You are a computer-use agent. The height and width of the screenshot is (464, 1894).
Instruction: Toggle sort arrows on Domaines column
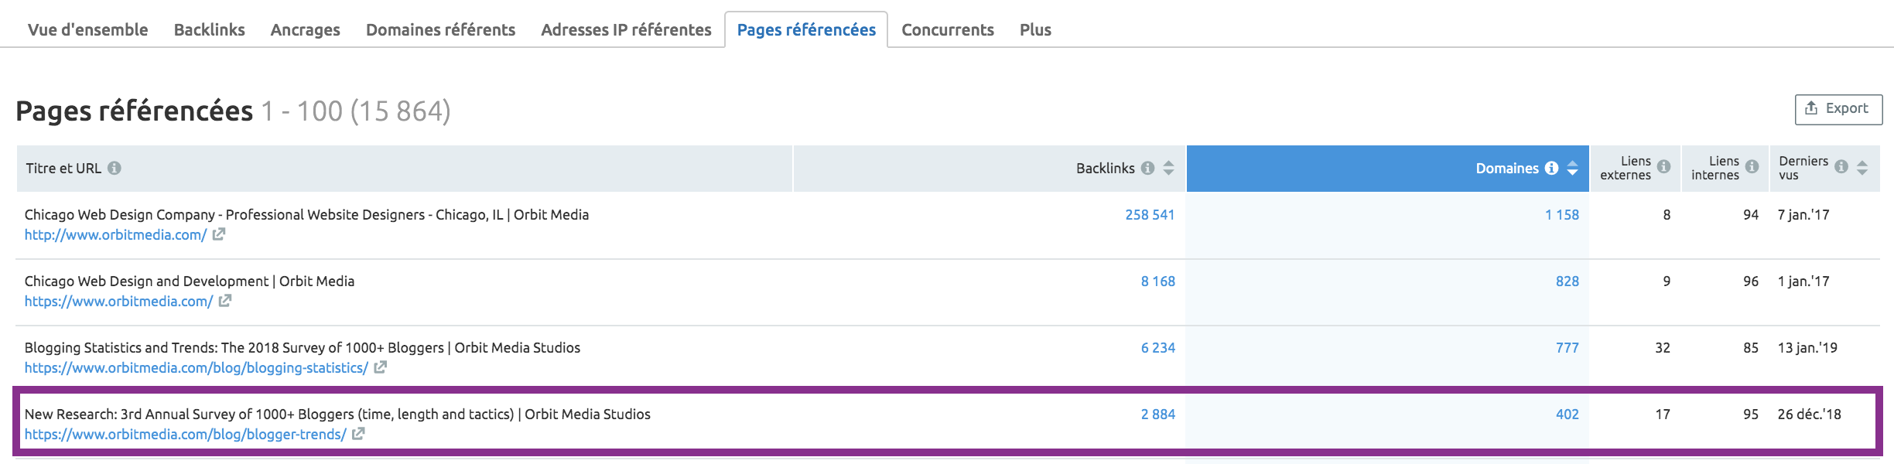click(1572, 168)
